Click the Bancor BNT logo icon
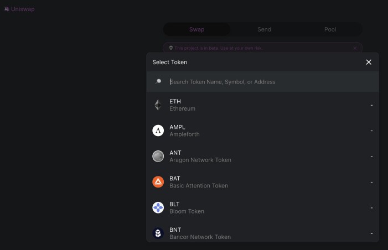388x250 pixels. coord(158,233)
